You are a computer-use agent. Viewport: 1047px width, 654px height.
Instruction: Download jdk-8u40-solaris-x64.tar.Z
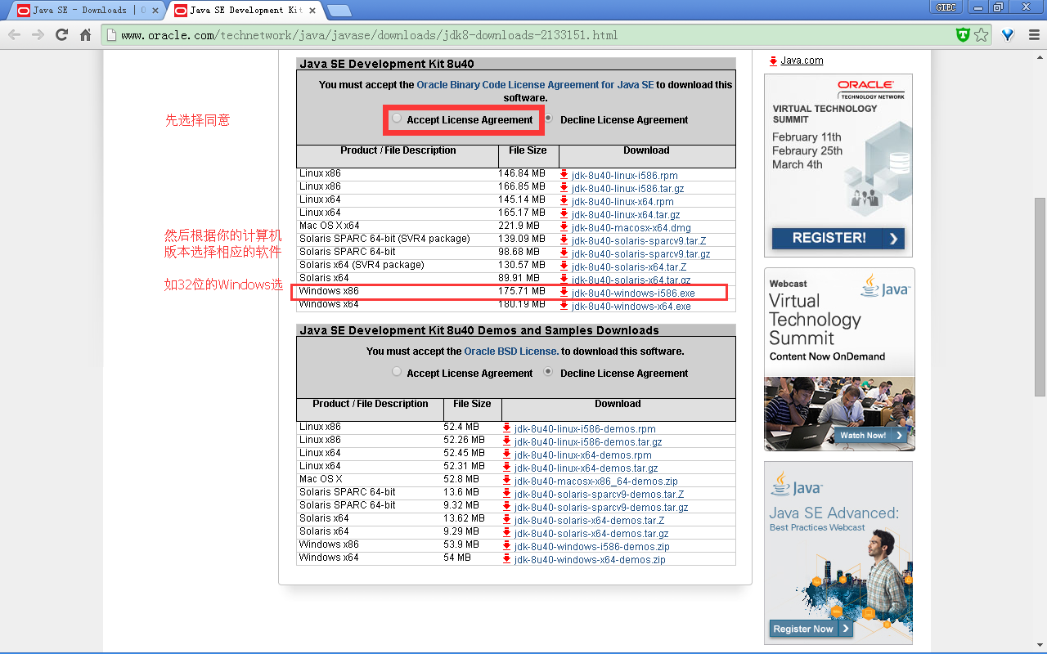point(629,267)
